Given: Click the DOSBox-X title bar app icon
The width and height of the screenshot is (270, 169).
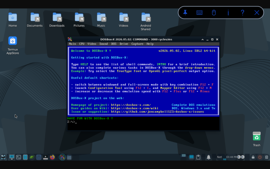Looking at the screenshot, I should pyautogui.click(x=70, y=39).
